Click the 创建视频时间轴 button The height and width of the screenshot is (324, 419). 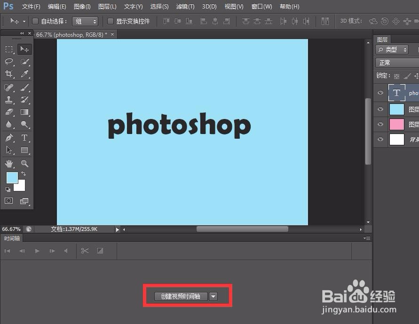tap(181, 296)
